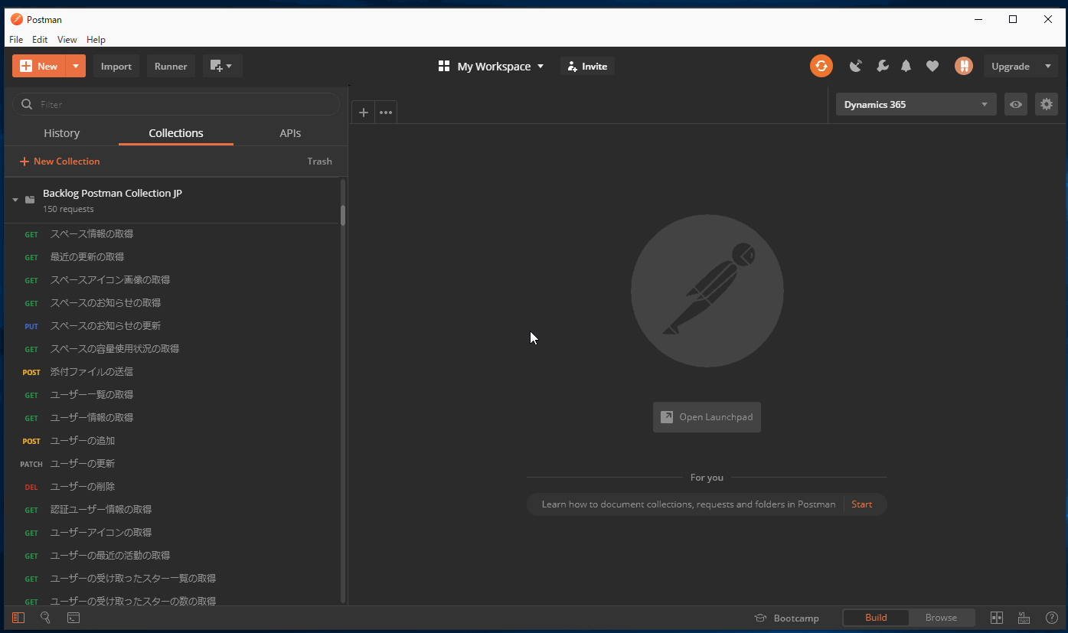Open the tab options ellipsis menu
Viewport: 1068px width, 633px height.
point(386,113)
